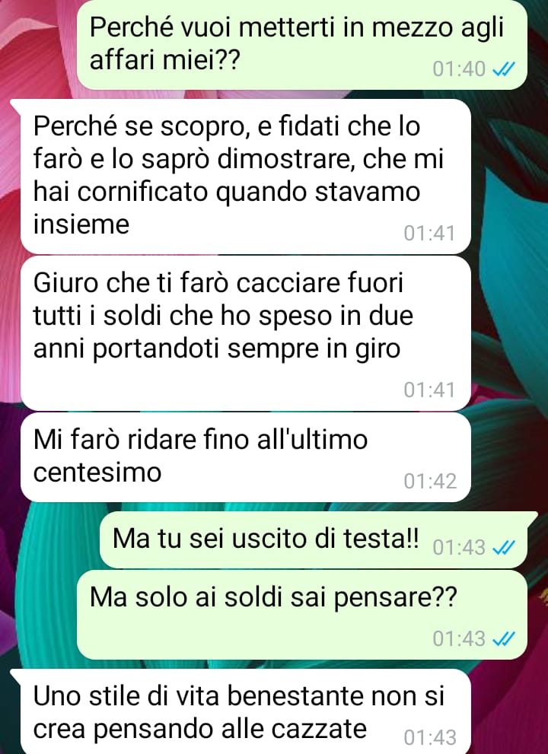Tap the read-receipt double tick at 01:40
Viewport: 548px width, 754px height.
[504, 70]
